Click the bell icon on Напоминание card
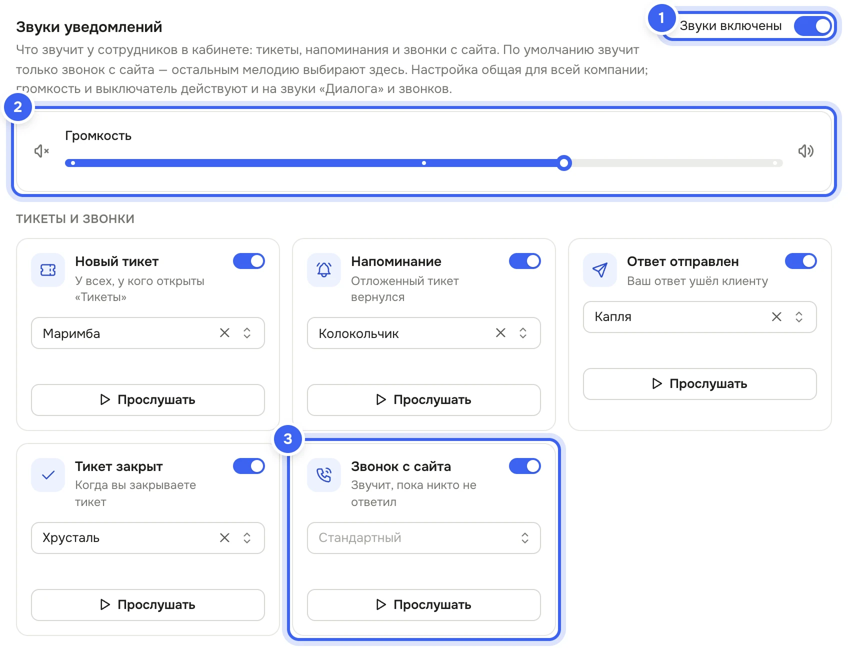 pyautogui.click(x=324, y=270)
